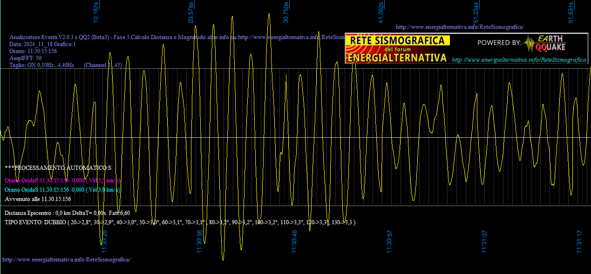
Task: Click the cyan Orario OndaS line
Action: pos(63,189)
